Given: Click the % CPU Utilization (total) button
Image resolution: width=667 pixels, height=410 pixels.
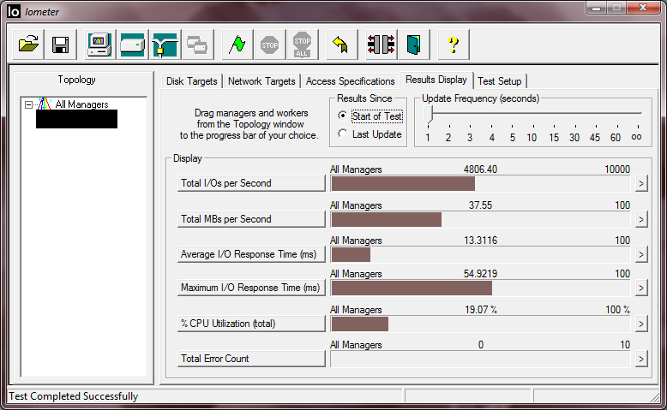Looking at the screenshot, I should 251,324.
